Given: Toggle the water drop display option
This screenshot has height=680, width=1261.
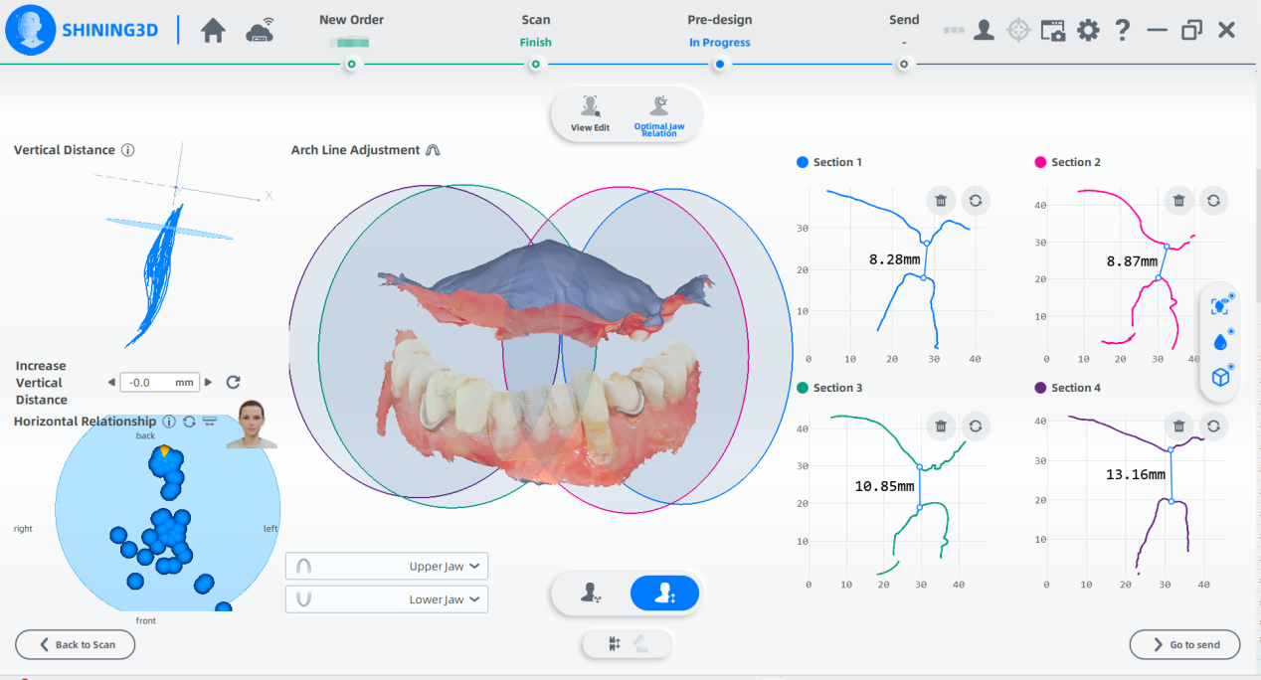Looking at the screenshot, I should pos(1220,341).
